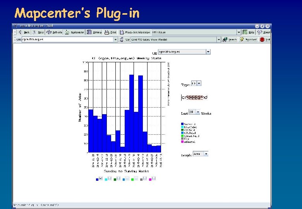Refresh the page with the Refresh button
Viewport: 302px width, 209px height.
tap(54, 33)
